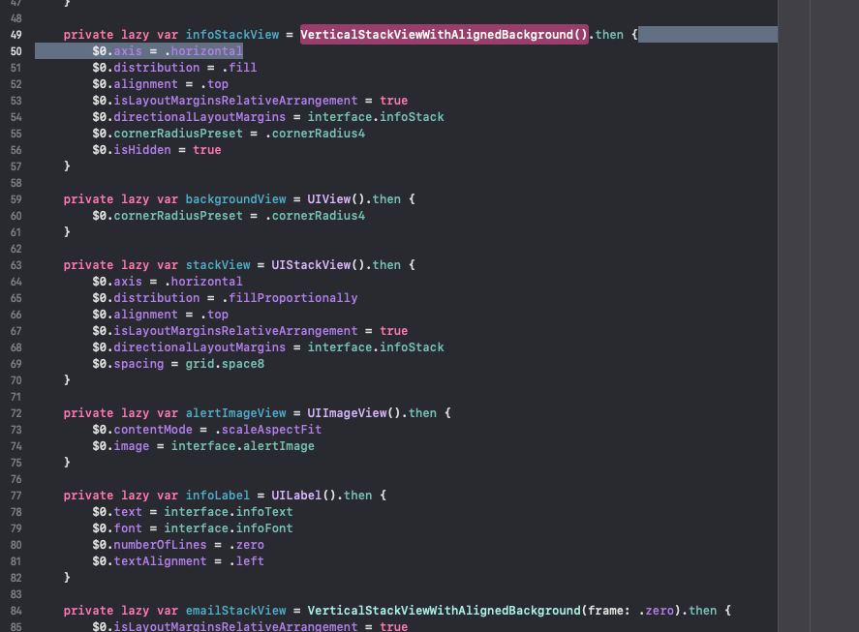The height and width of the screenshot is (632, 859).
Task: Click 'interface.infoFont' on line 79
Action: point(229,527)
